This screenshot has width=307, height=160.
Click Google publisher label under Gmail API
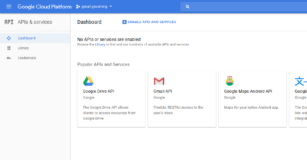[159, 97]
